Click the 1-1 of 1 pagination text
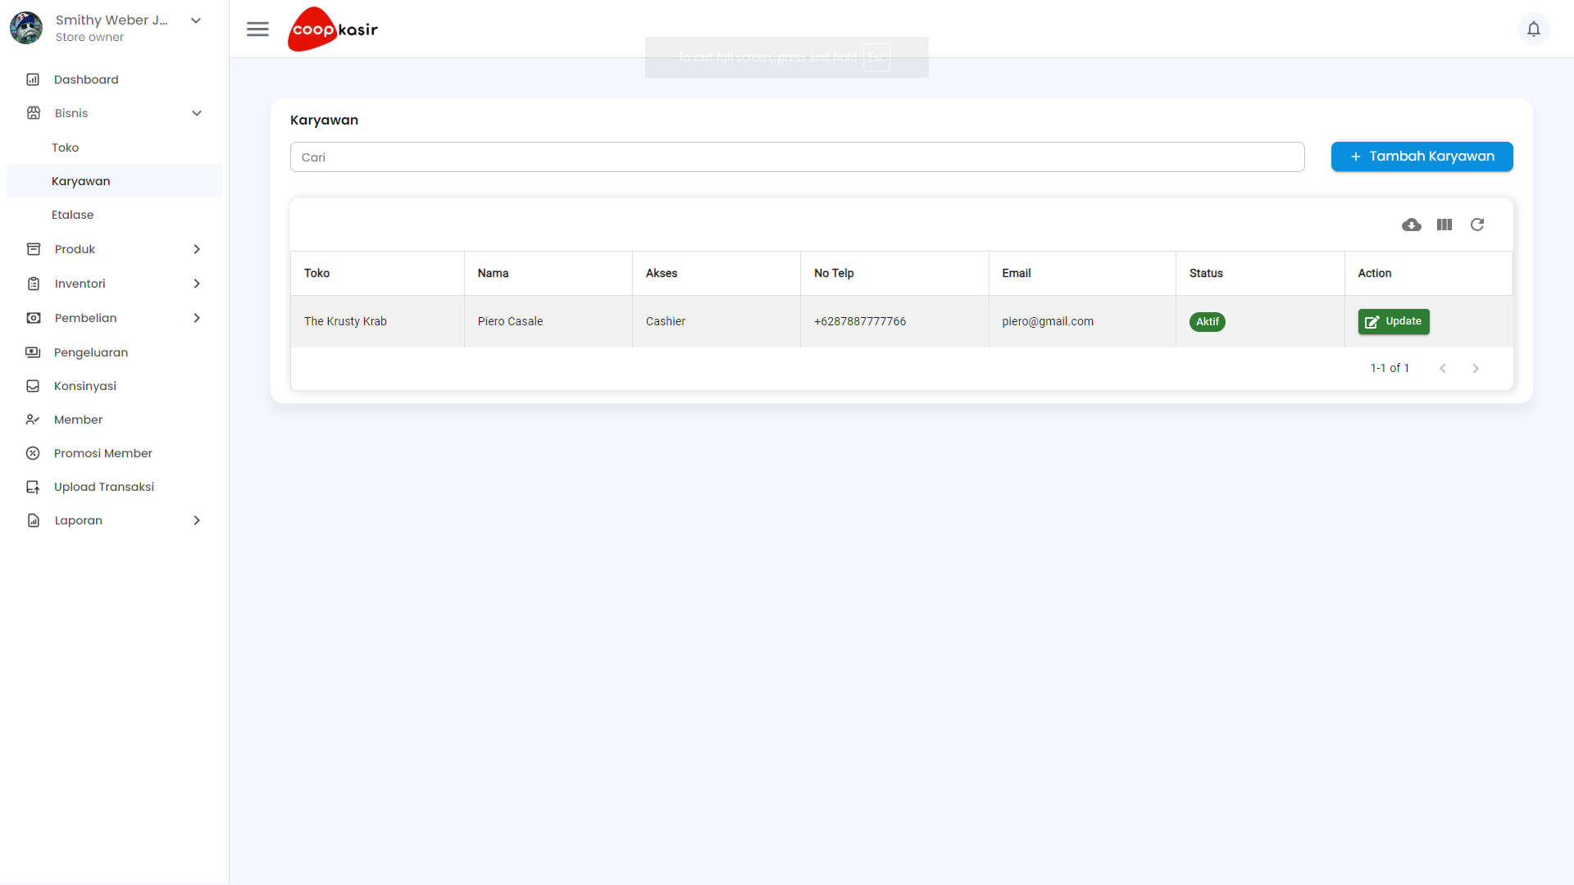This screenshot has height=885, width=1574. click(x=1390, y=368)
